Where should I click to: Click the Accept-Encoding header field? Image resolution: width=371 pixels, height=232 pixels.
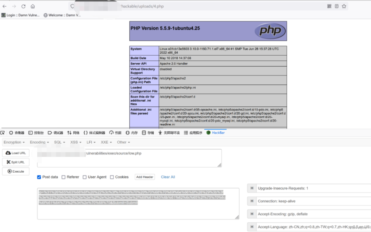click(313, 214)
